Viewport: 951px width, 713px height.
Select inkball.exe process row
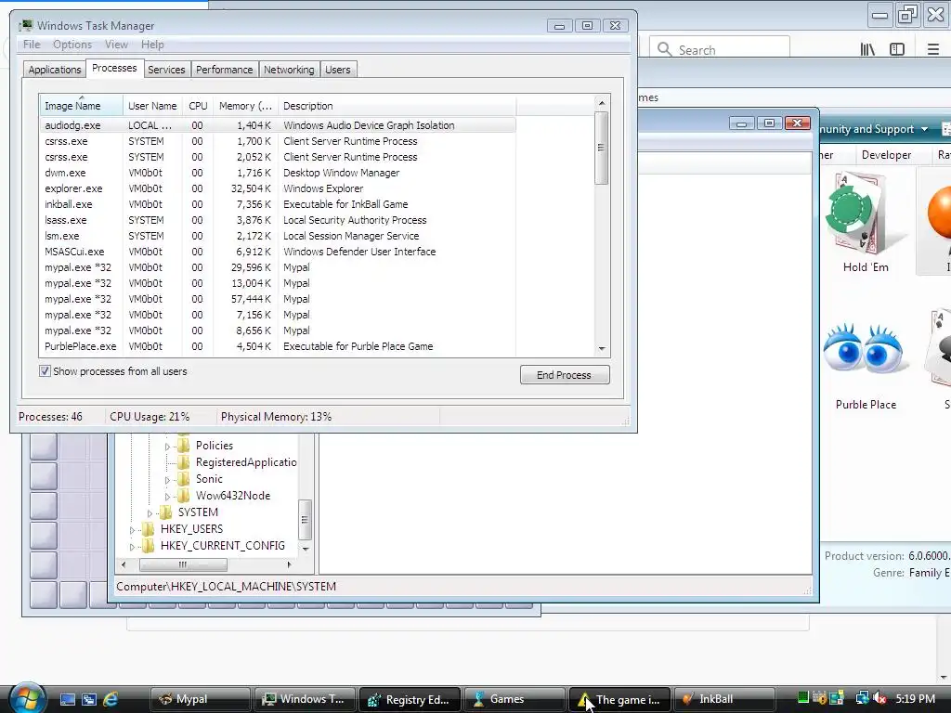[278, 204]
